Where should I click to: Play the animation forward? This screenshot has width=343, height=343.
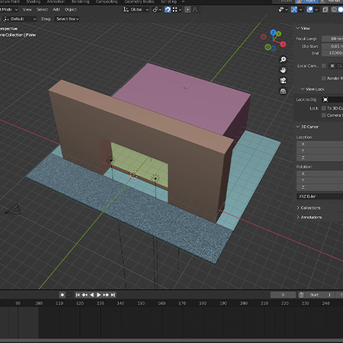point(99,295)
